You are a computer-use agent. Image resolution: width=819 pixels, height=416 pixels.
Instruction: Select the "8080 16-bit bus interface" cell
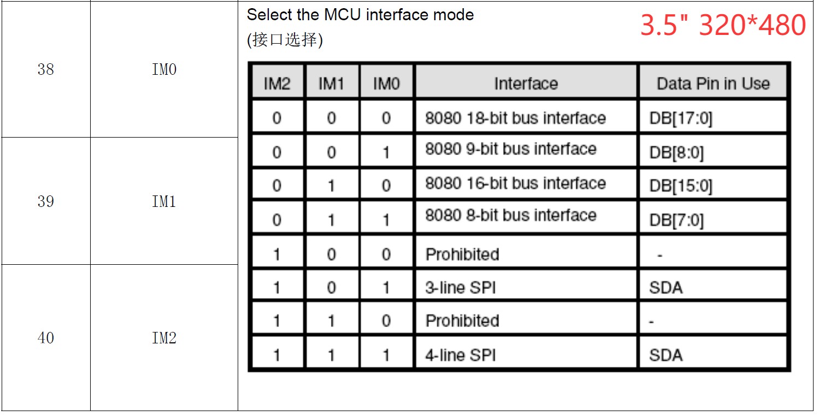tap(515, 183)
